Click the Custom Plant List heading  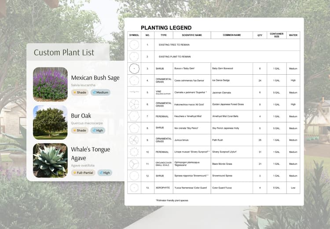(x=64, y=52)
